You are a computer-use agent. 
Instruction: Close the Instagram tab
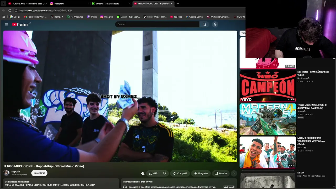(88, 4)
